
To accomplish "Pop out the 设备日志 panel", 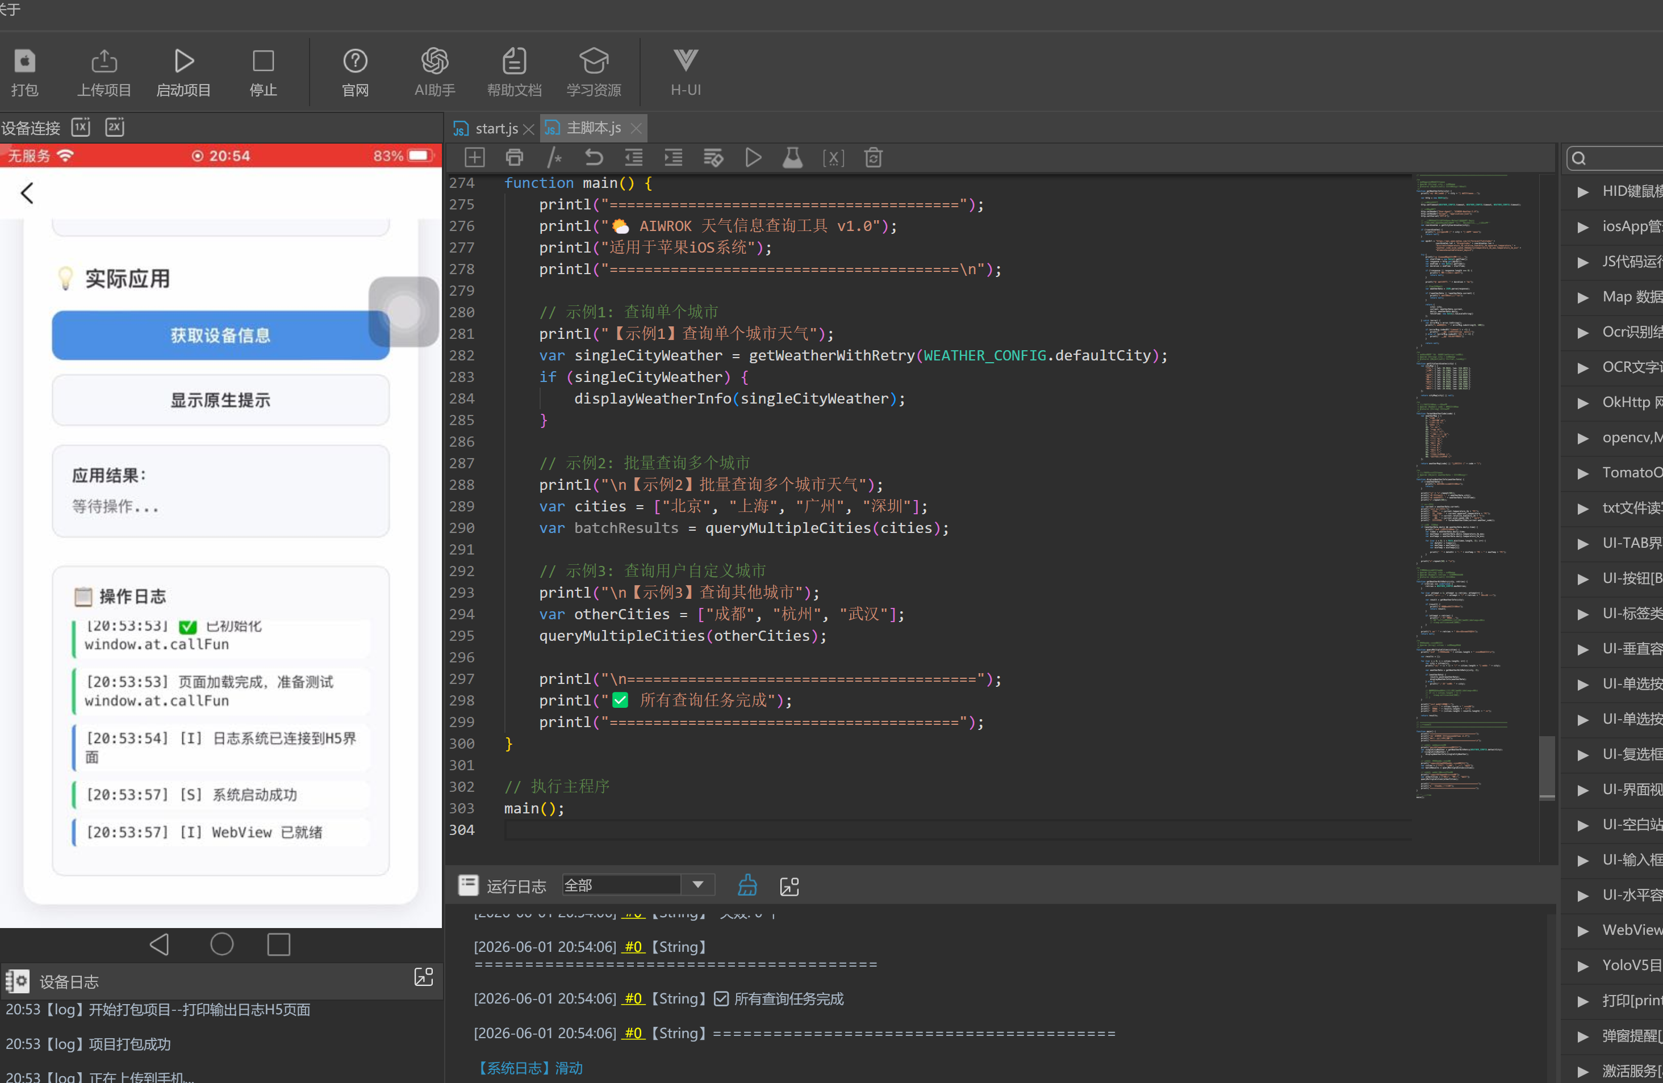I will pyautogui.click(x=424, y=977).
